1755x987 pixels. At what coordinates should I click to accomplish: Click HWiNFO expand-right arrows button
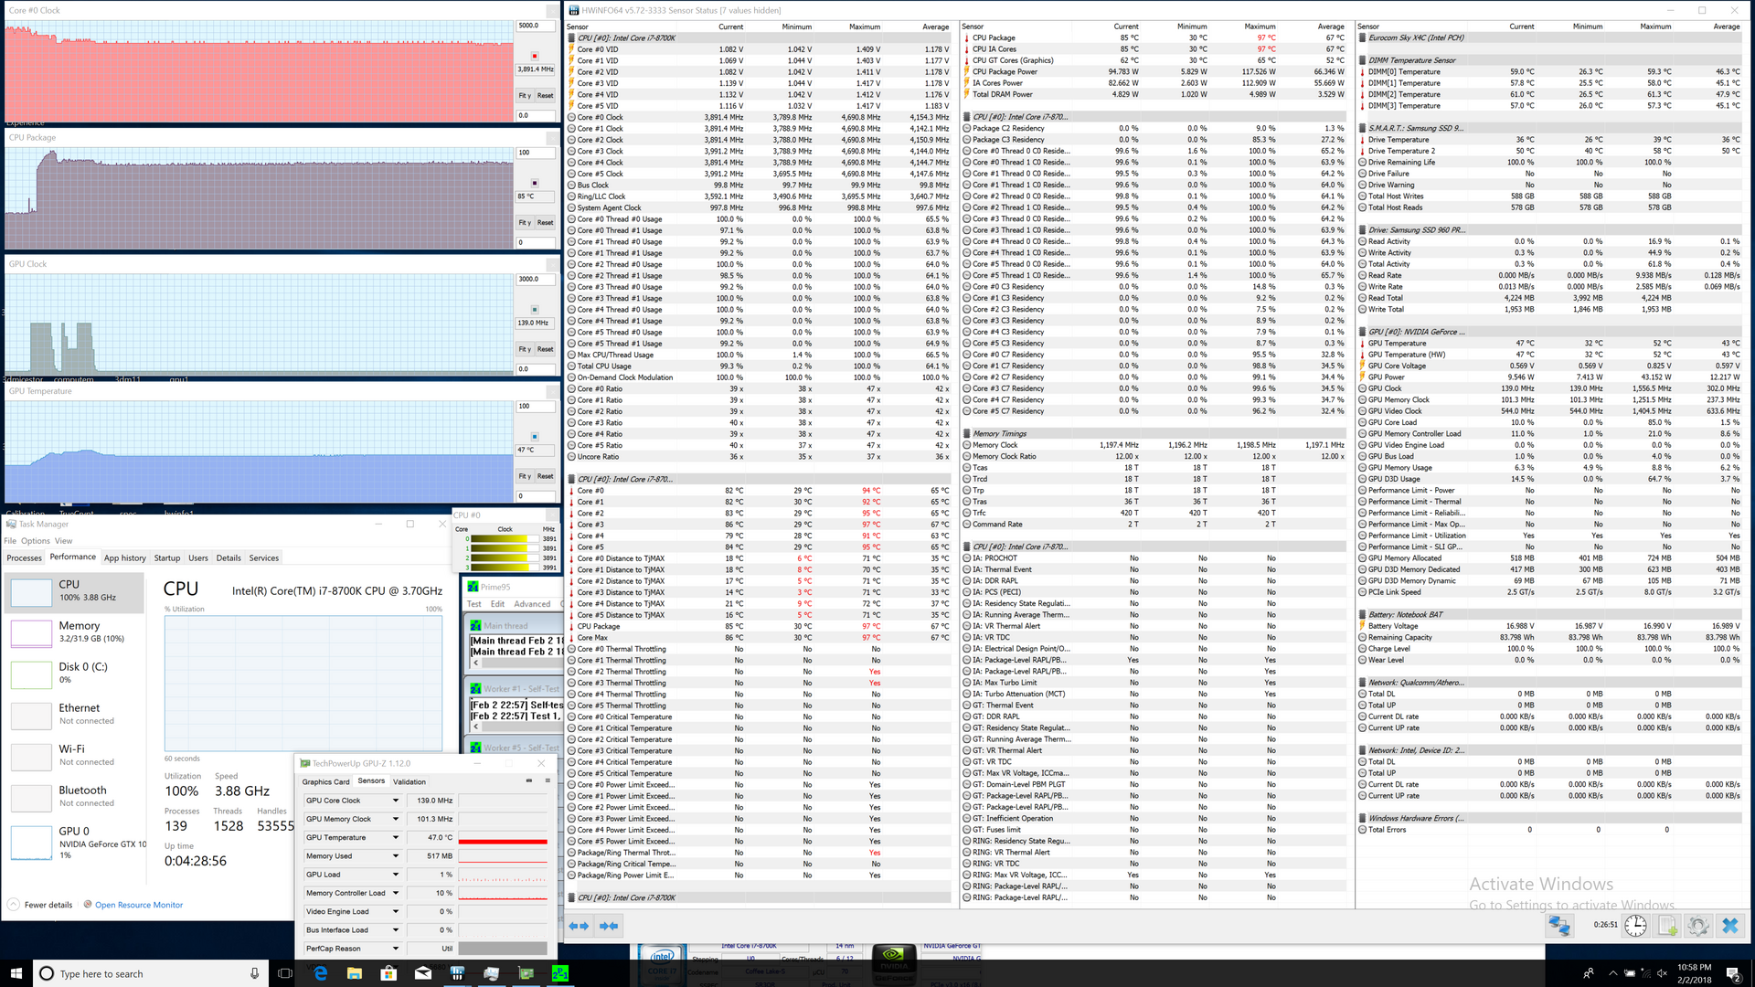click(x=609, y=926)
